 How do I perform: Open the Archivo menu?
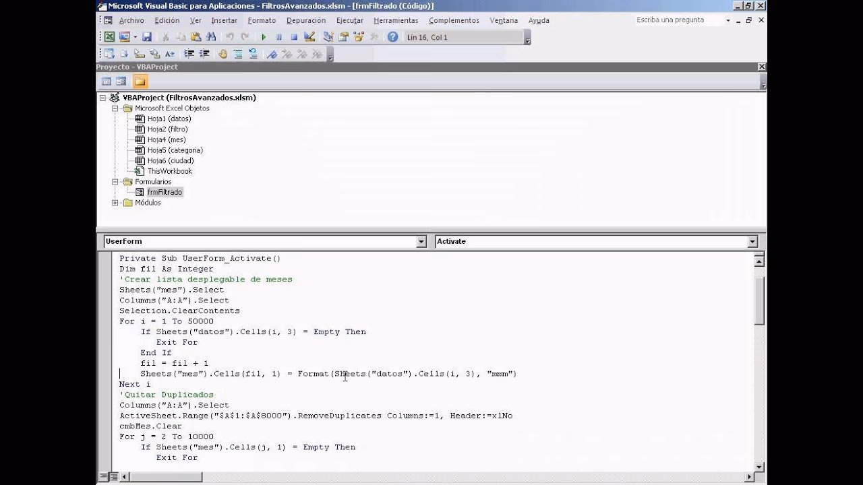point(131,20)
